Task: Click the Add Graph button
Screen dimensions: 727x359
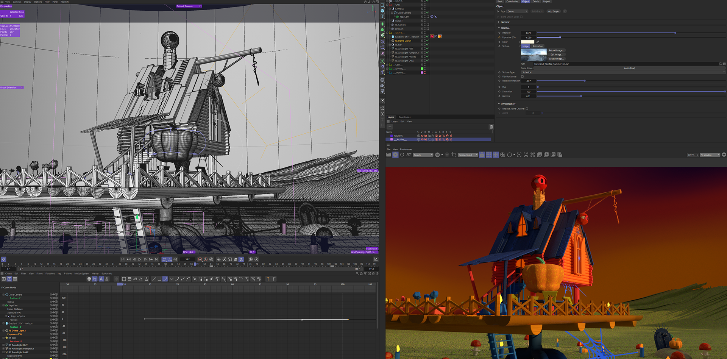Action: (554, 11)
